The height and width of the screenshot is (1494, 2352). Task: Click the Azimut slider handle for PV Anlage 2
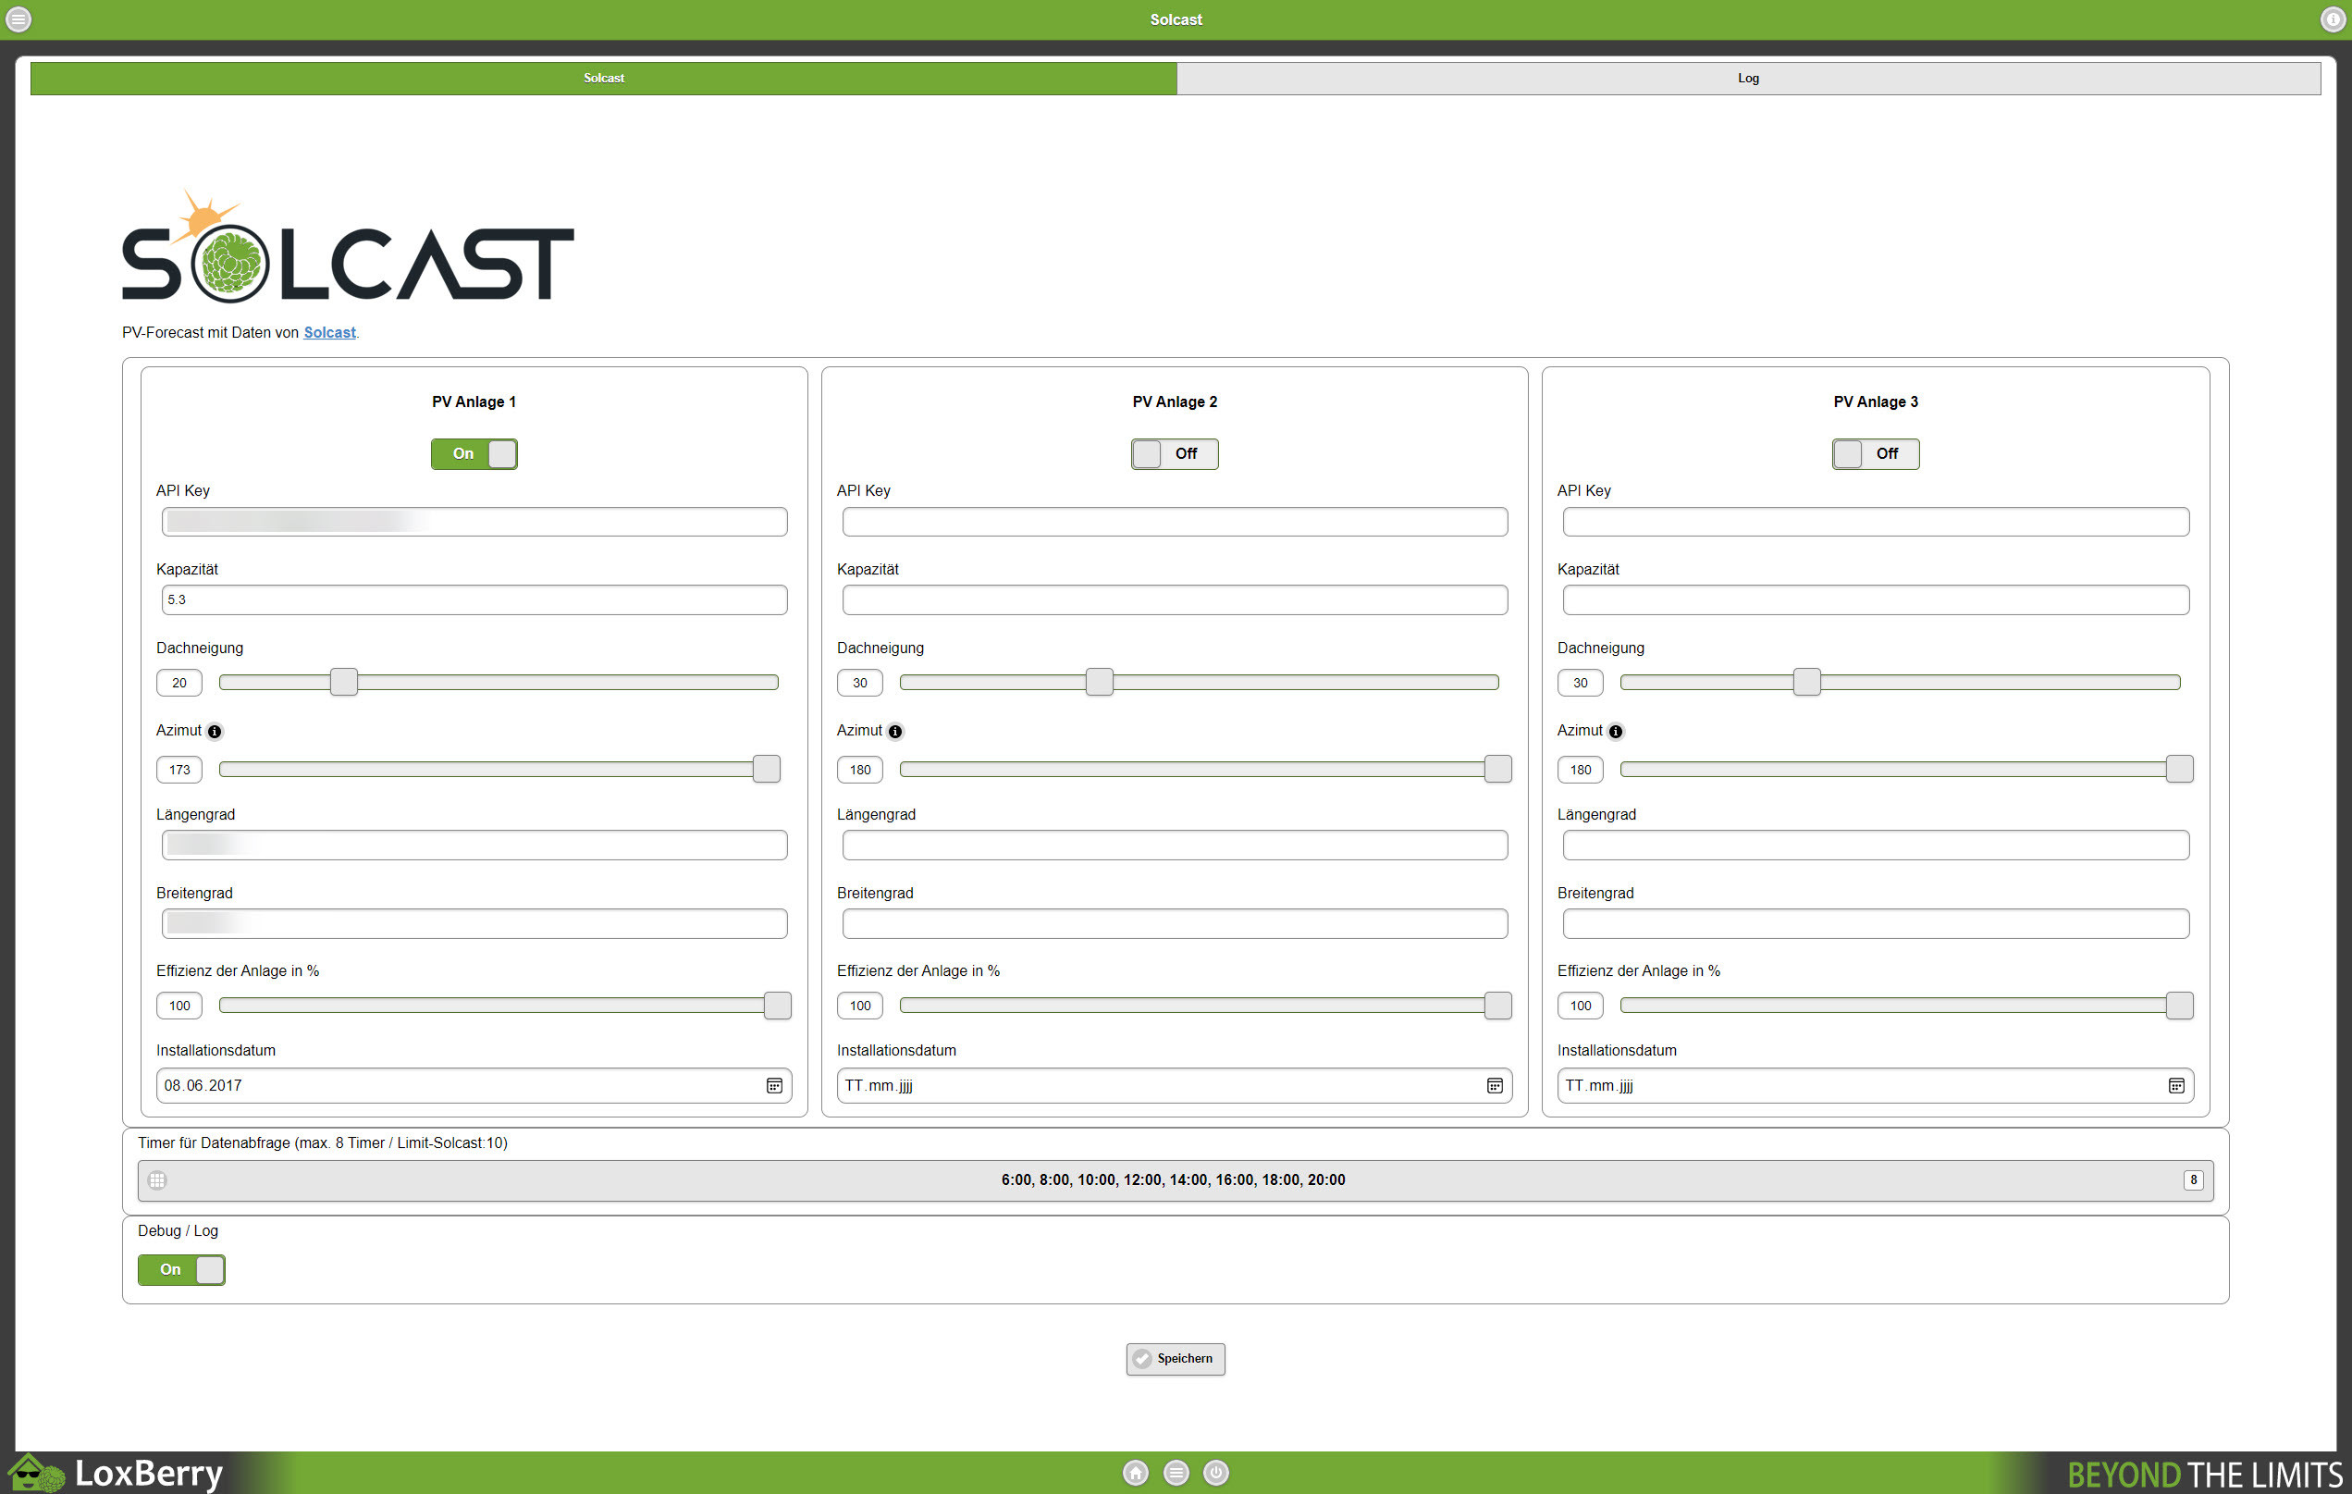pyautogui.click(x=1497, y=769)
